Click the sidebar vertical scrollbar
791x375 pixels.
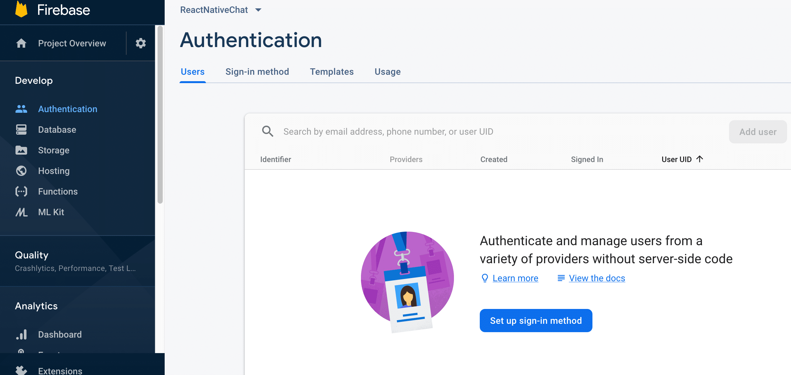point(160,115)
